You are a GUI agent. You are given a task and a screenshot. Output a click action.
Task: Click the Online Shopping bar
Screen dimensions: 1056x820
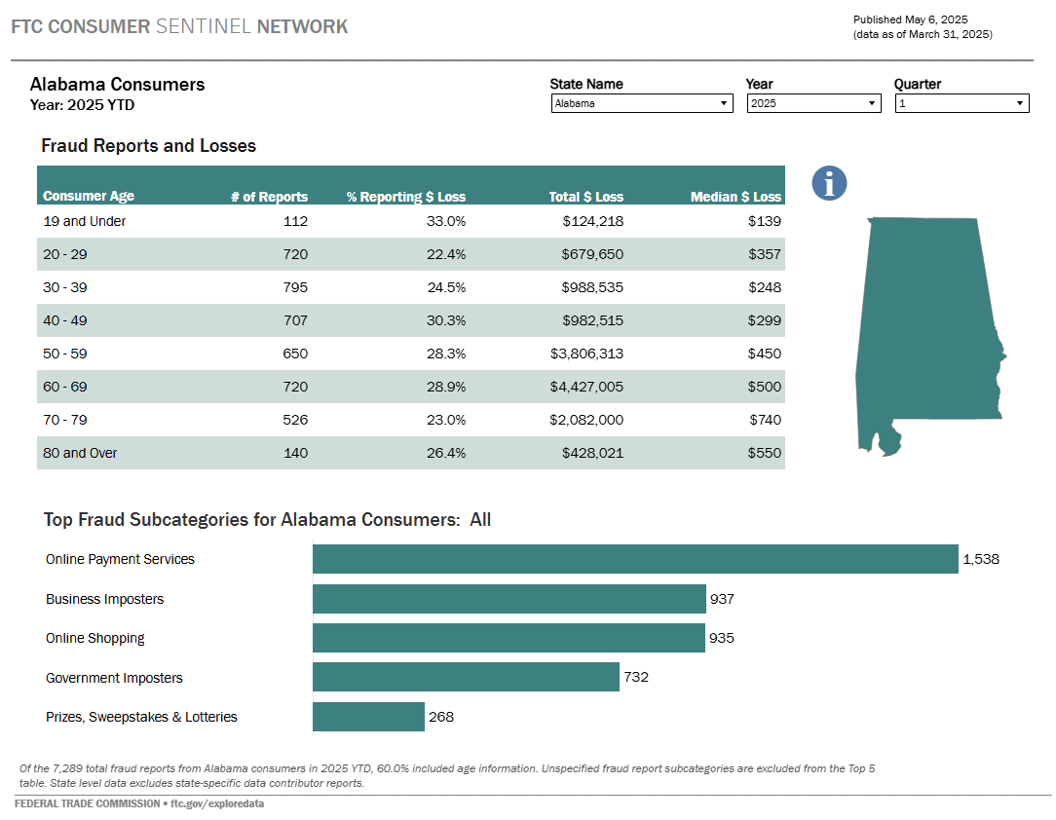[x=507, y=638]
